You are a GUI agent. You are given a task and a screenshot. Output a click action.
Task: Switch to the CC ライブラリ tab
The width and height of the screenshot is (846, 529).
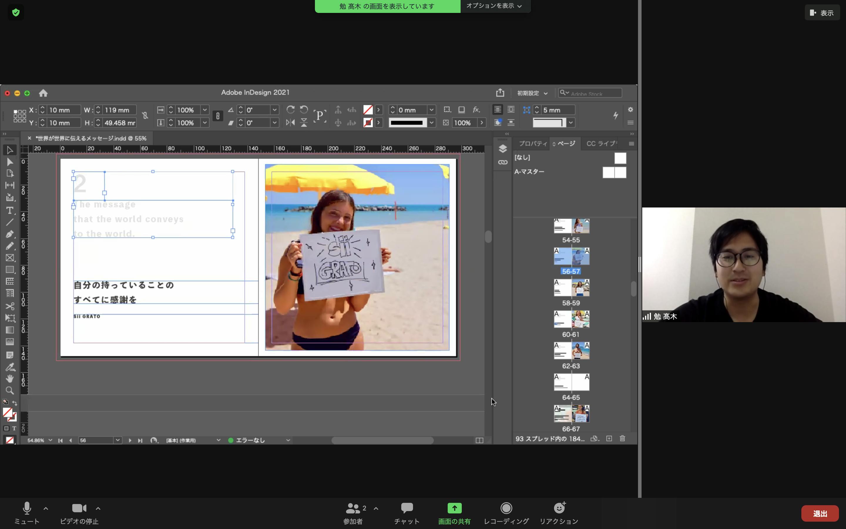coord(601,143)
